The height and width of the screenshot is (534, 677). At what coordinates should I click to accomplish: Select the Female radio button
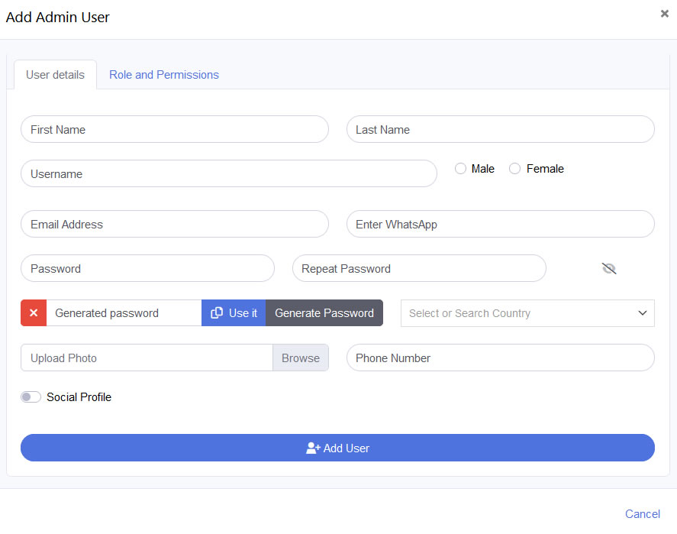pos(514,169)
